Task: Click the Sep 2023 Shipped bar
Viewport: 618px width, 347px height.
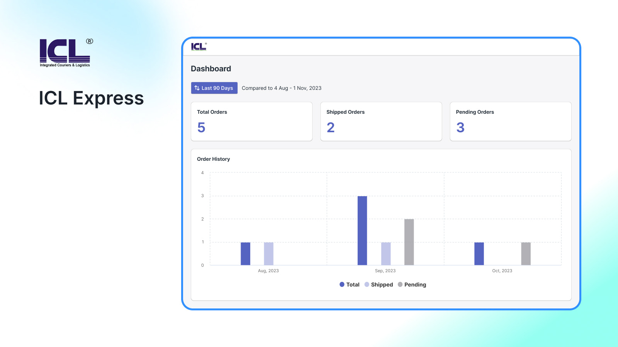Action: (x=386, y=254)
